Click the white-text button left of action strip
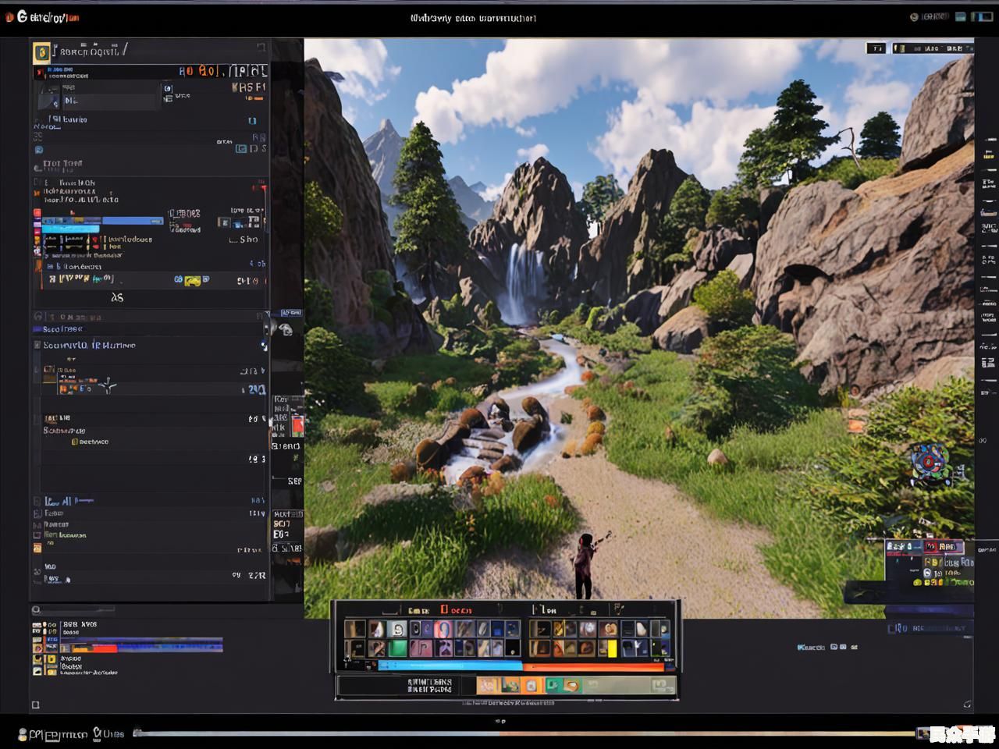The width and height of the screenshot is (999, 749). click(x=429, y=686)
